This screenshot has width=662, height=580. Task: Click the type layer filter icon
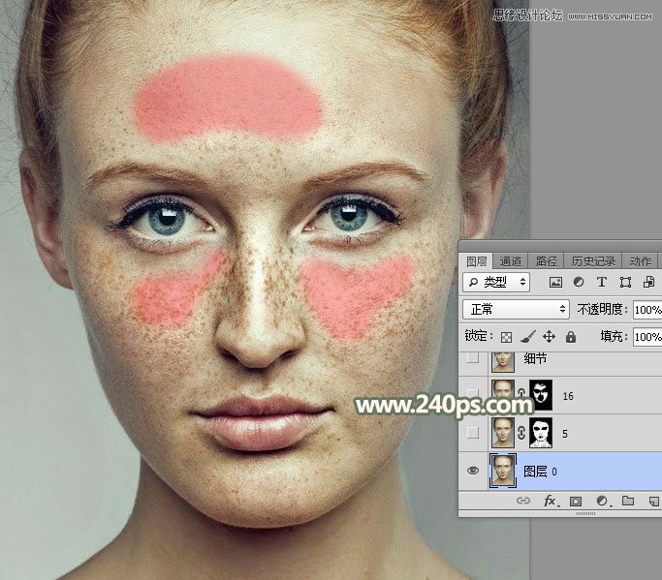coord(602,283)
